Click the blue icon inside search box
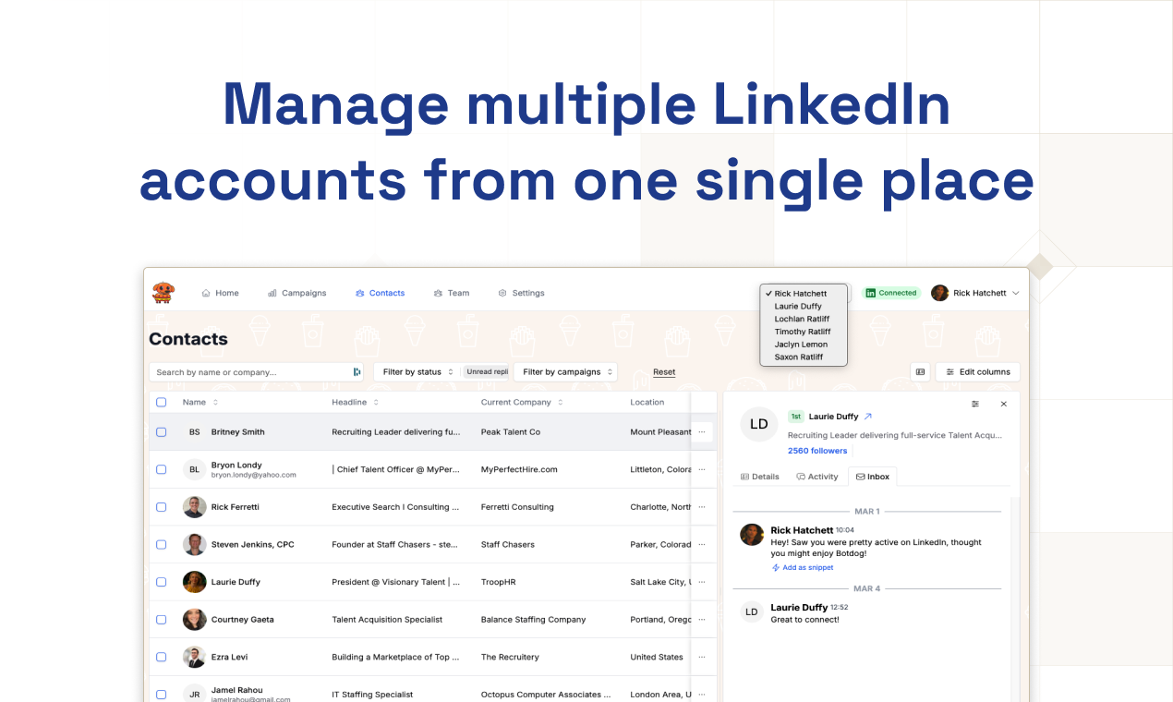Image resolution: width=1173 pixels, height=702 pixels. [x=357, y=372]
